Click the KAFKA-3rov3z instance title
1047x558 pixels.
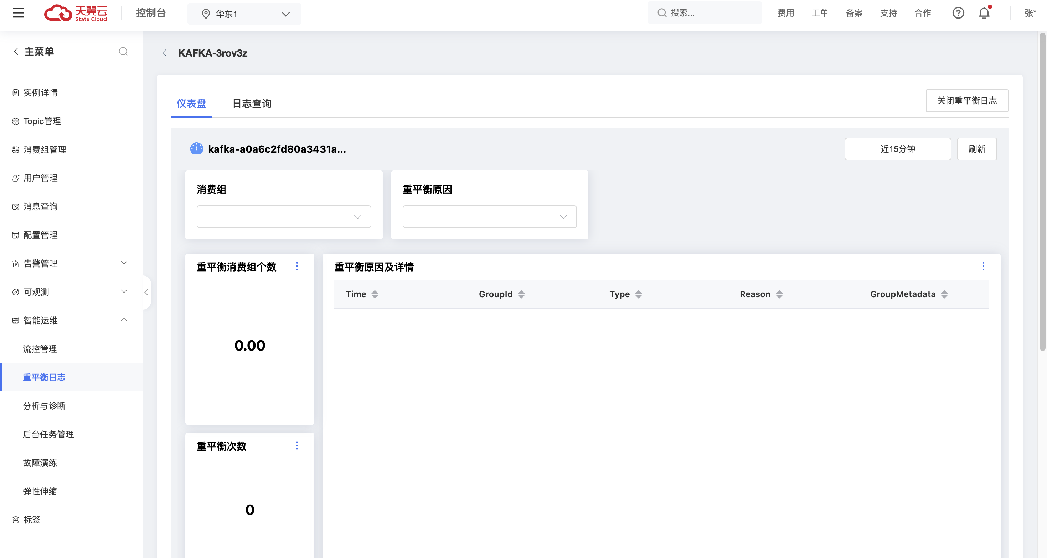[212, 53]
